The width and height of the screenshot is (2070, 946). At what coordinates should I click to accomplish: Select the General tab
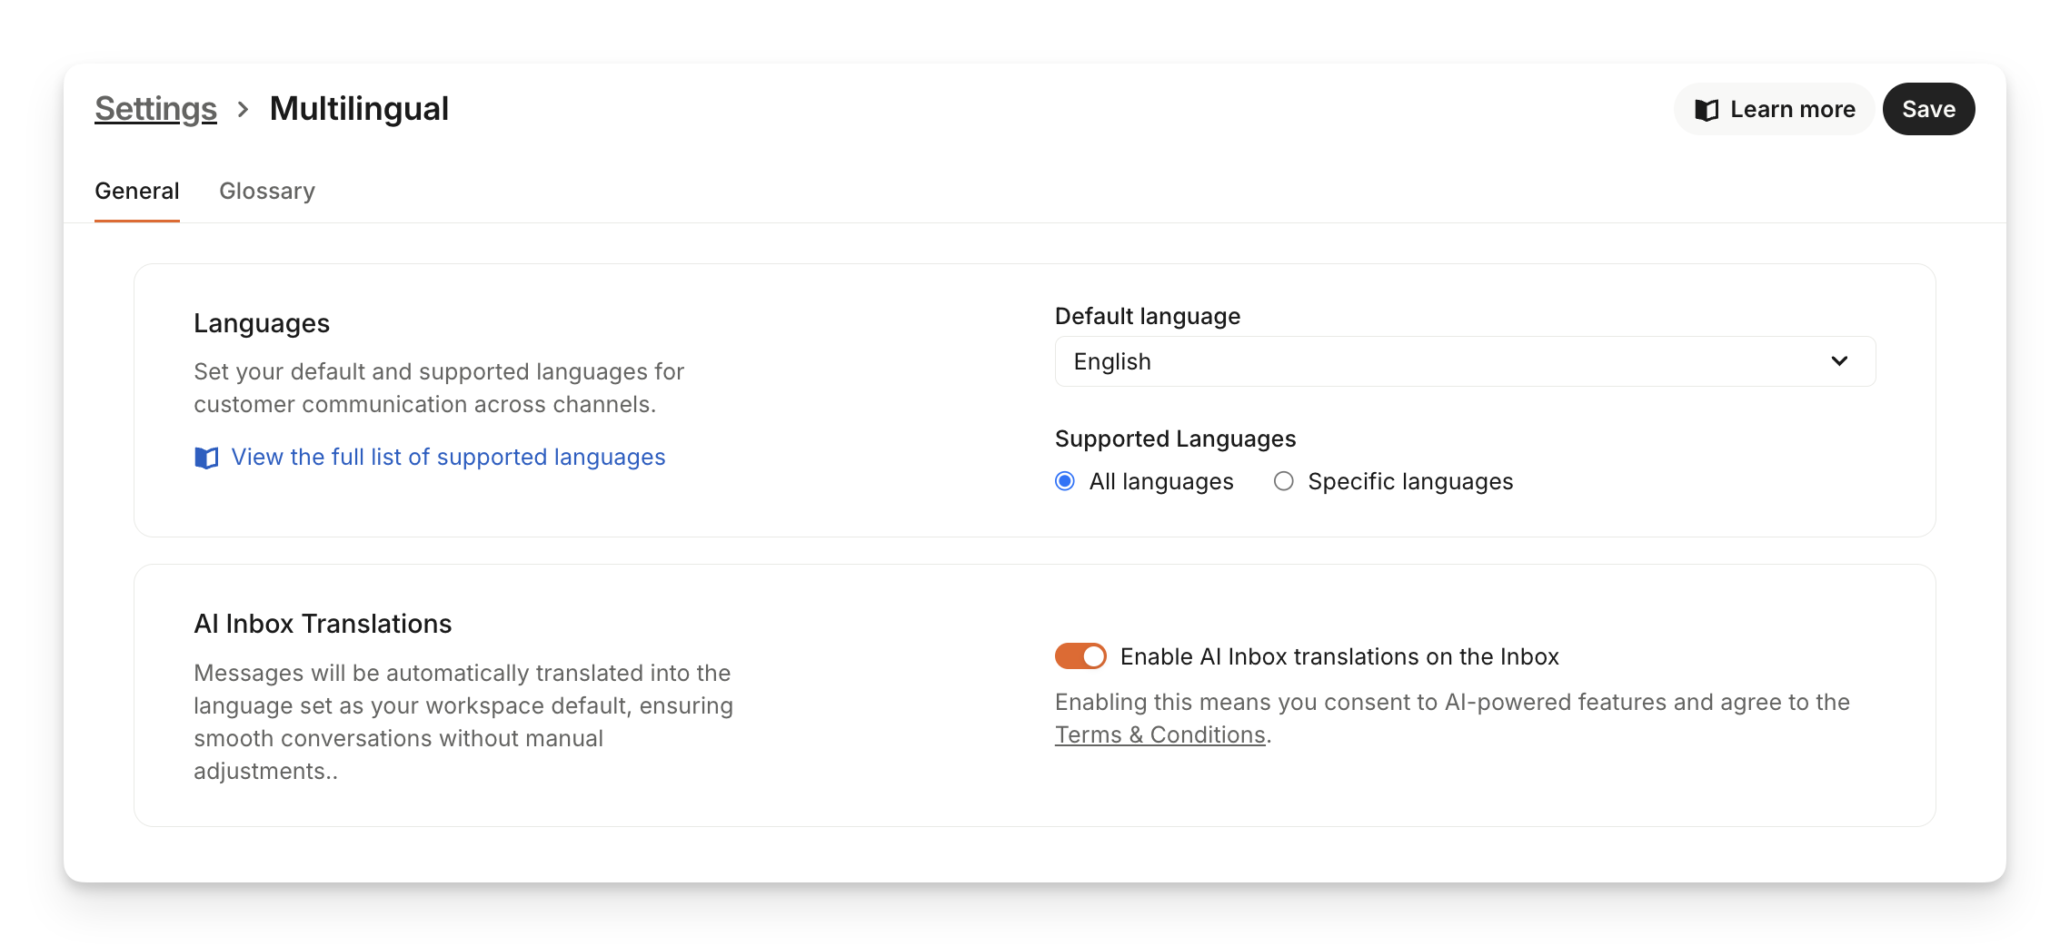(x=137, y=191)
